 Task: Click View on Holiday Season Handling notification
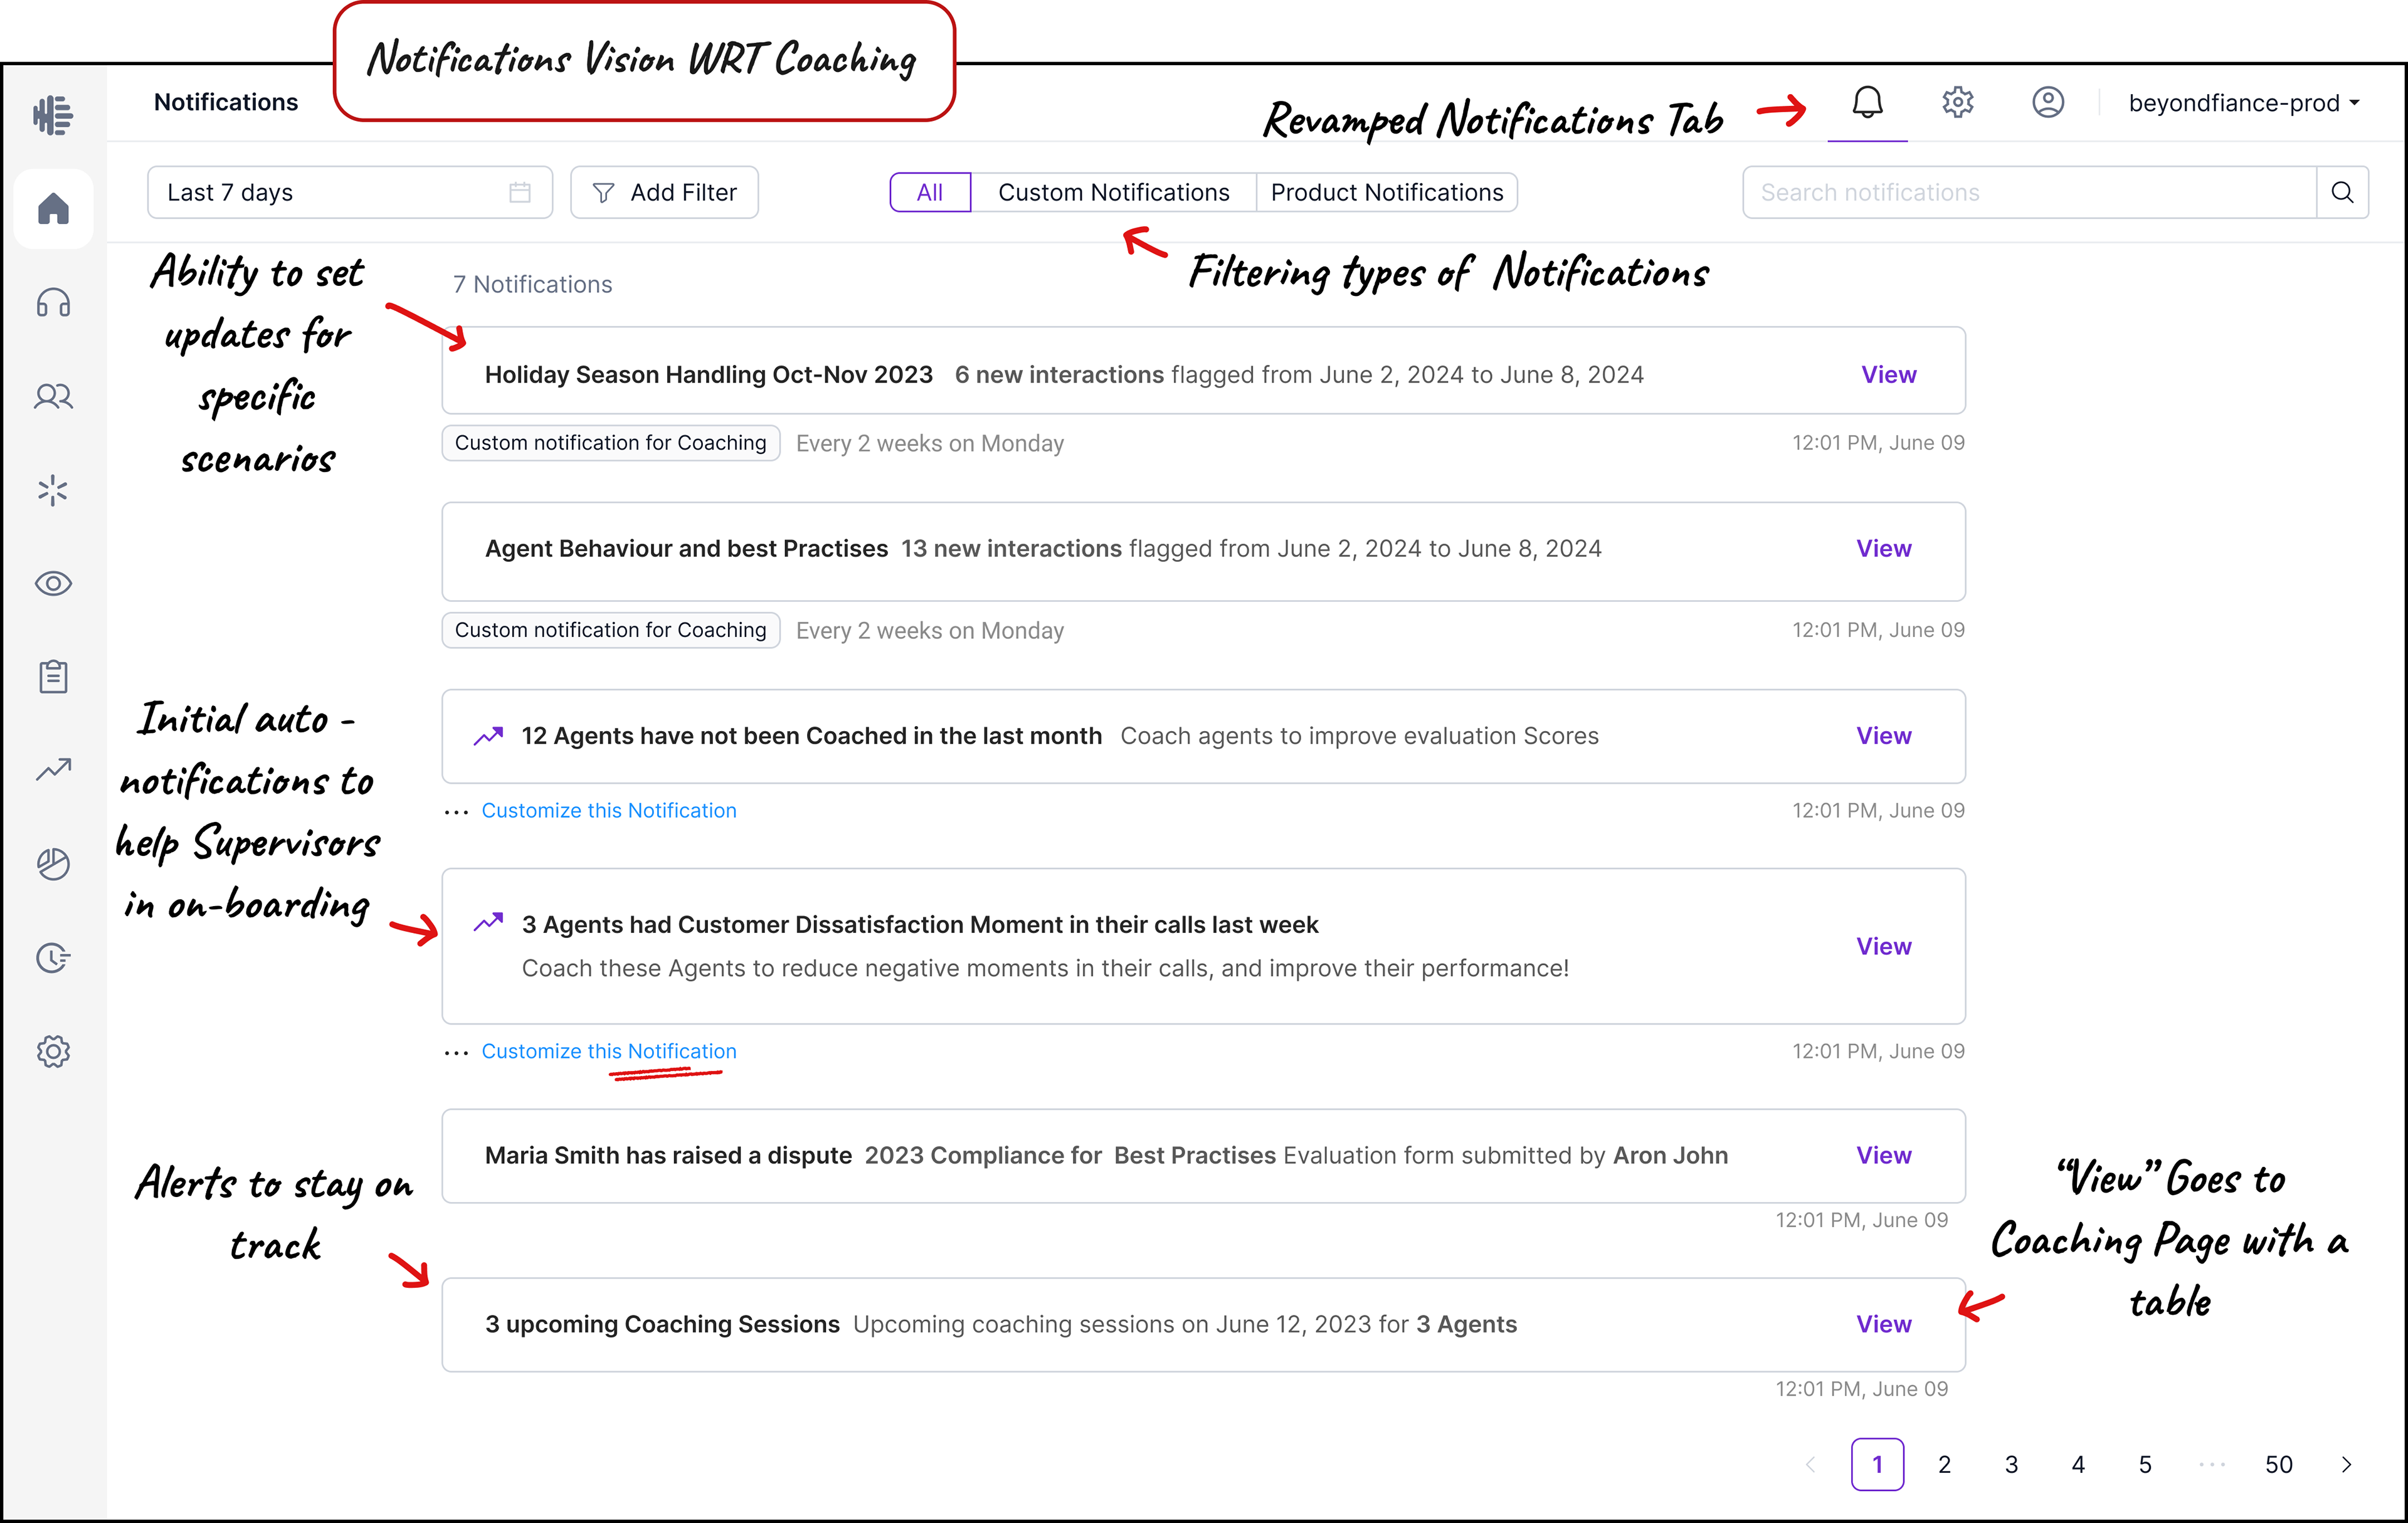[1888, 374]
